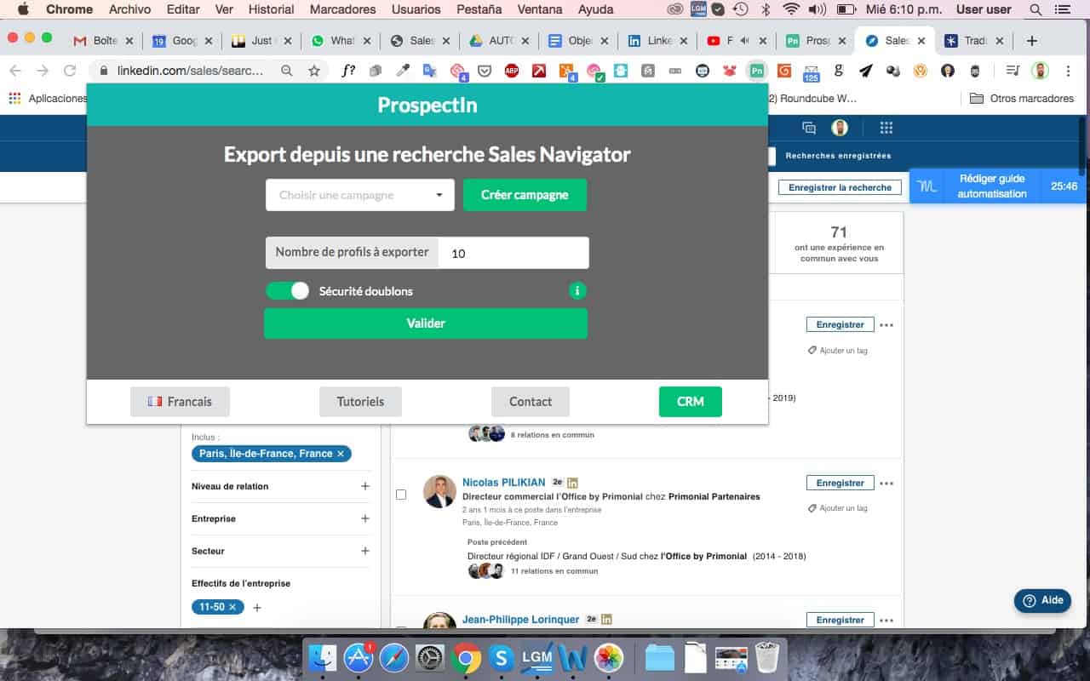This screenshot has height=681, width=1090.
Task: Change language with Francais button
Action: click(x=180, y=402)
